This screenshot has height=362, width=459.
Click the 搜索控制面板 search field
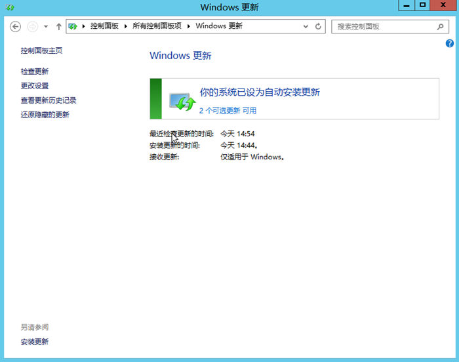tap(384, 26)
